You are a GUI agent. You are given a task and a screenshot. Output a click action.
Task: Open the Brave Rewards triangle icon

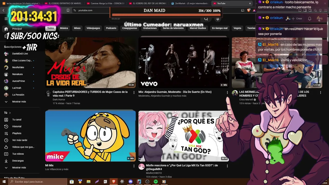pyautogui.click(x=254, y=10)
